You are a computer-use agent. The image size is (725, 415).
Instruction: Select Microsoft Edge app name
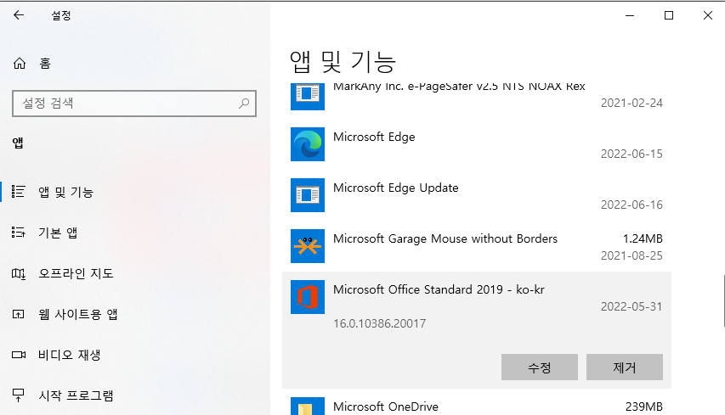click(x=374, y=137)
